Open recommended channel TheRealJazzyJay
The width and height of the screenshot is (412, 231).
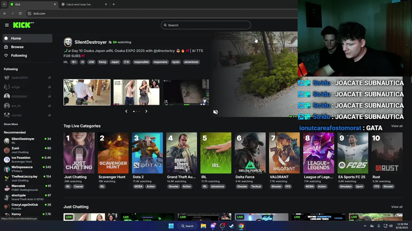point(27,178)
